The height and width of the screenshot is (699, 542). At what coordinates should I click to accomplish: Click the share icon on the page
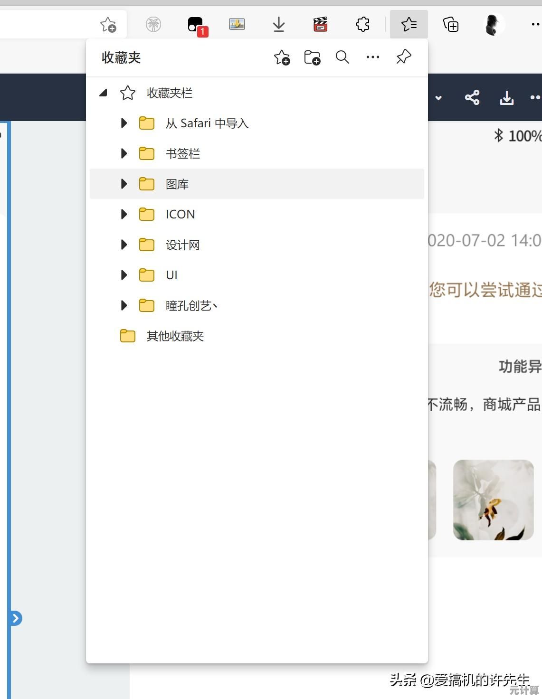point(472,98)
